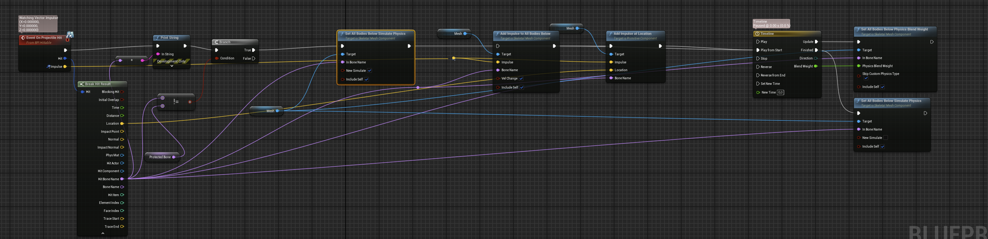The image size is (988, 239).
Task: Click the Protected Bone variable output pin
Action: (x=174, y=157)
